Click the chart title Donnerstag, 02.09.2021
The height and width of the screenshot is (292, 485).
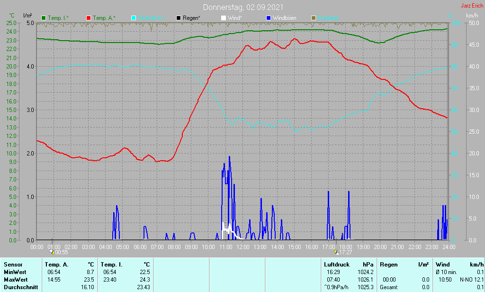[x=243, y=7]
